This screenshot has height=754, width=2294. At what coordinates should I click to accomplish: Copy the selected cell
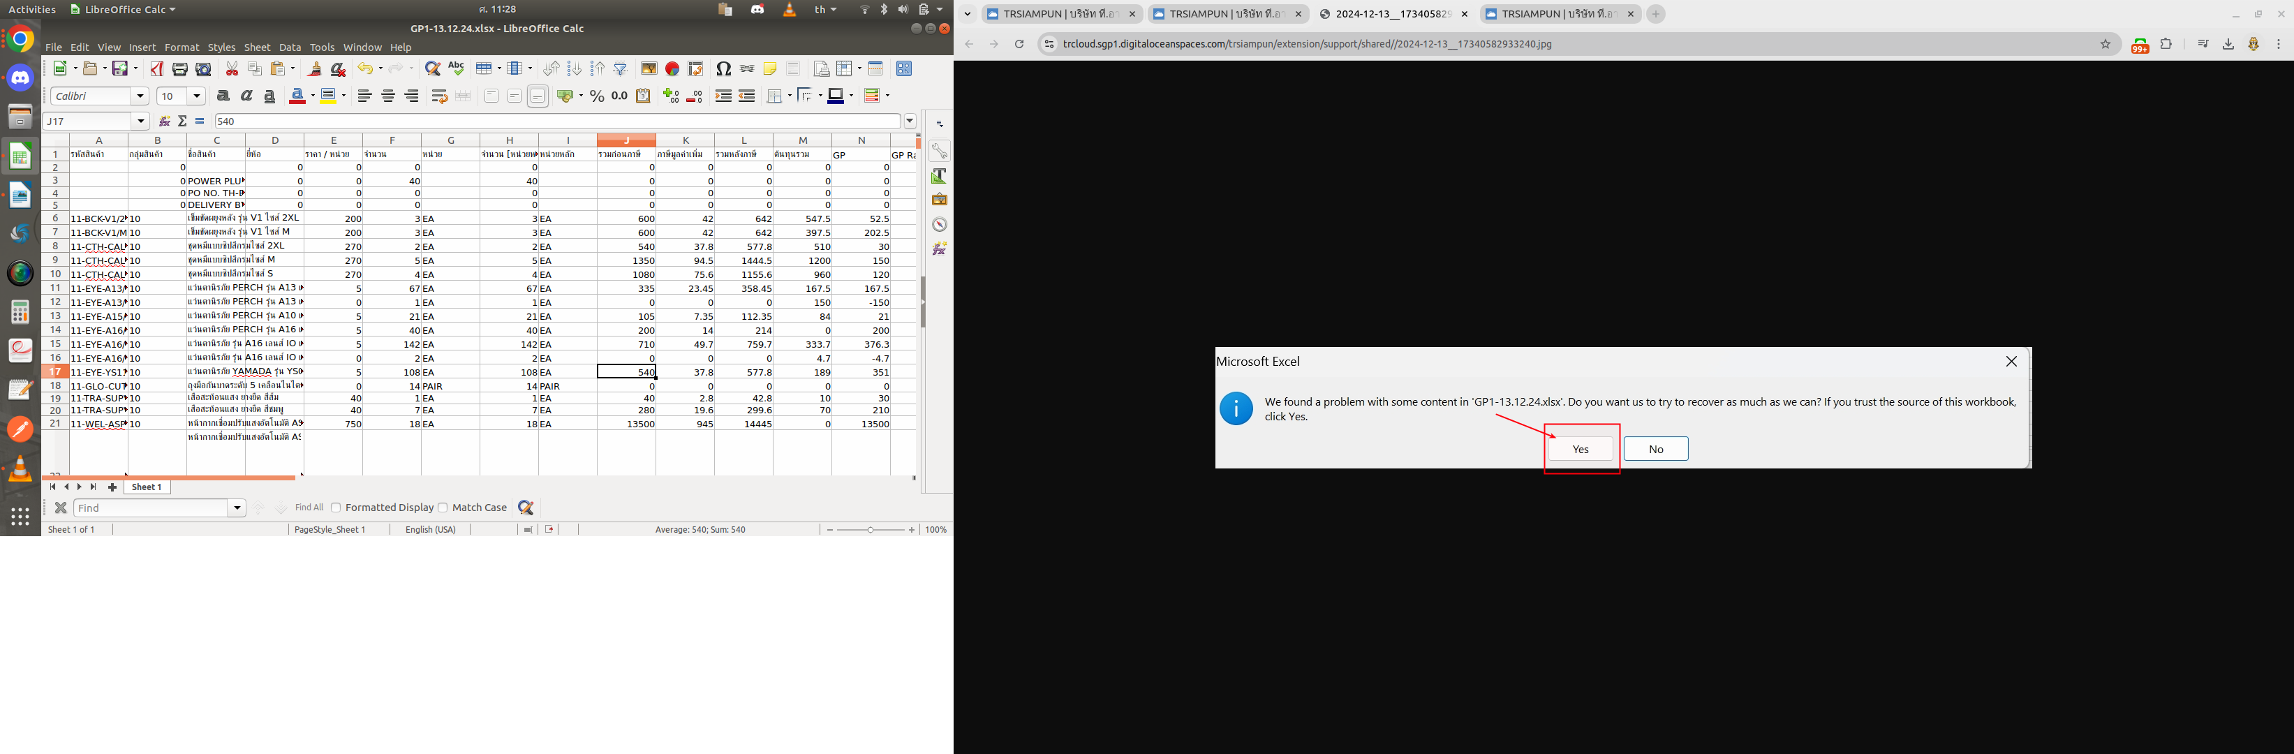pos(255,68)
